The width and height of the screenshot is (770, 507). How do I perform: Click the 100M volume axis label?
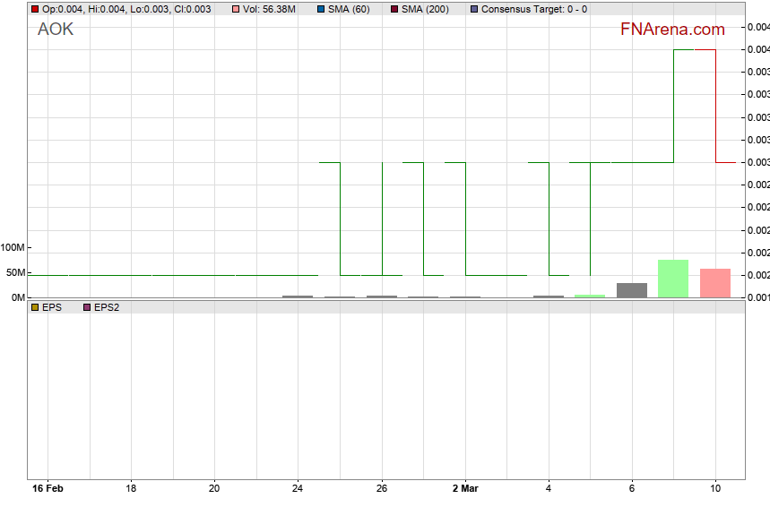(x=13, y=248)
